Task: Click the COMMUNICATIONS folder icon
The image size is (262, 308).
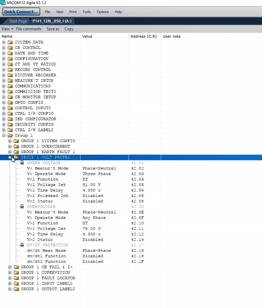Action: 10,86
